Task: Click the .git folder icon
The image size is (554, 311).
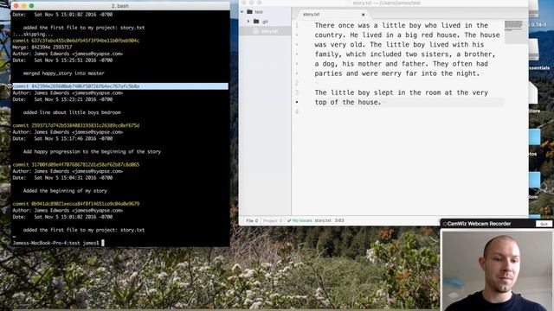Action: coord(256,22)
